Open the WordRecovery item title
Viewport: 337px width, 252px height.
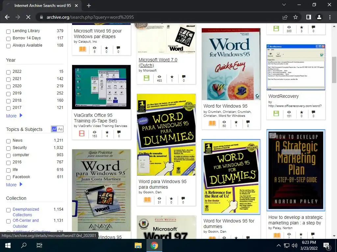pyautogui.click(x=283, y=96)
